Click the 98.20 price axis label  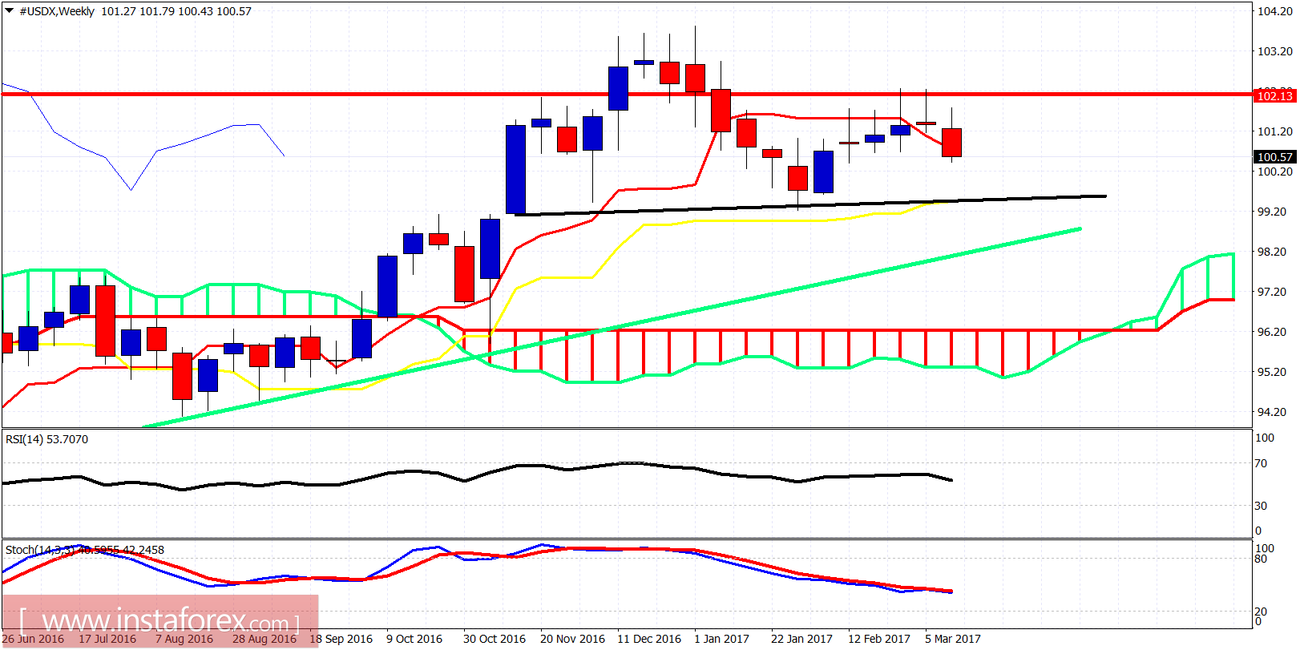(1274, 252)
